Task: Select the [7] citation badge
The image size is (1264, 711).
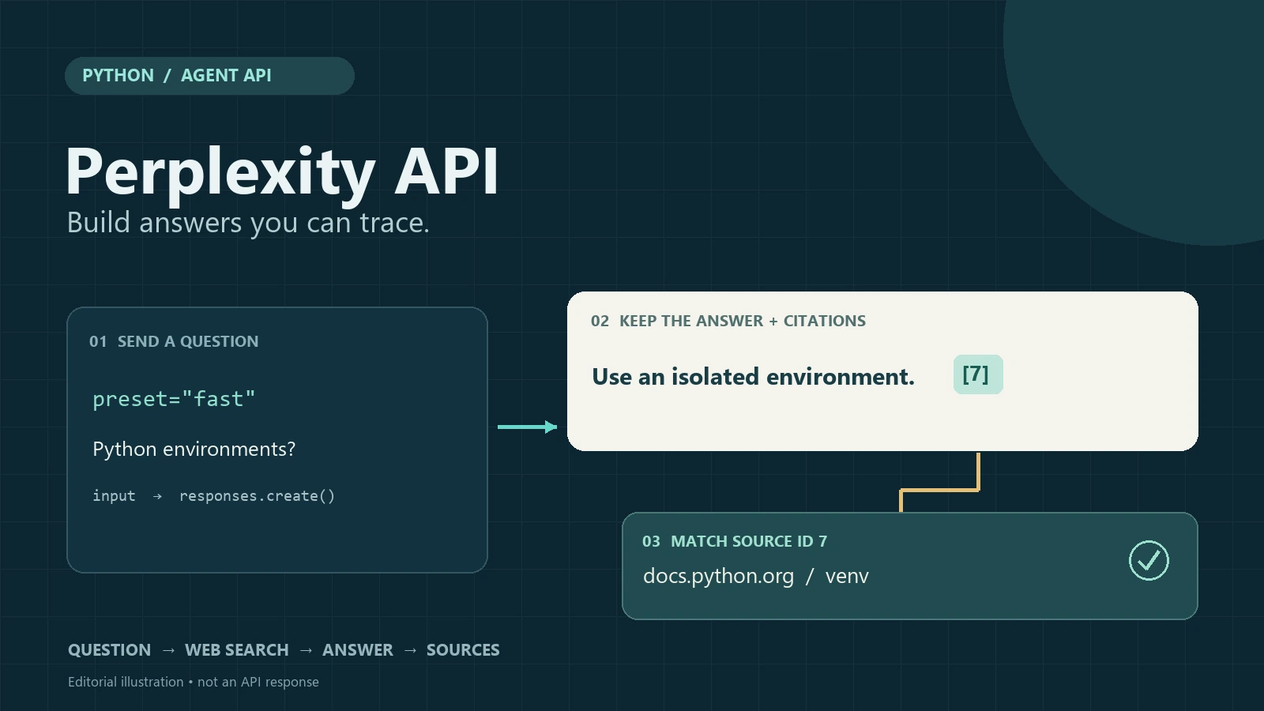Action: click(978, 374)
